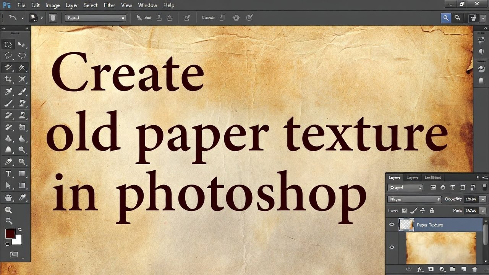
Task: Open the Opacity slider arrow button
Action: [x=483, y=199]
